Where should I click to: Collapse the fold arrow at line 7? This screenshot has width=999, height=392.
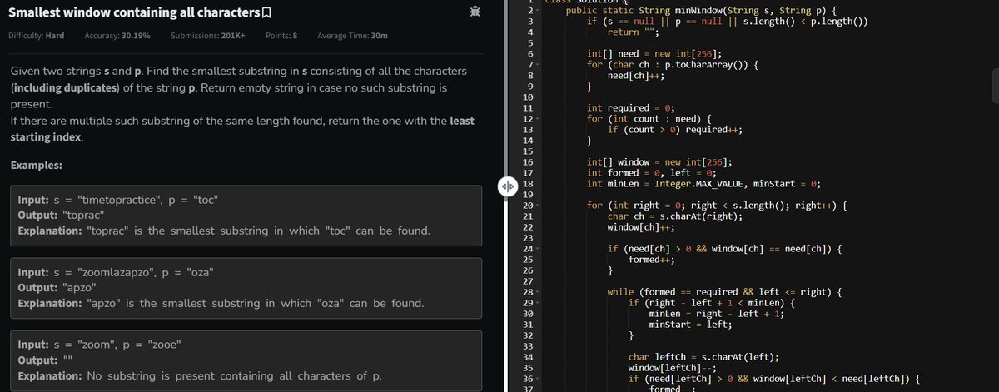pos(538,64)
